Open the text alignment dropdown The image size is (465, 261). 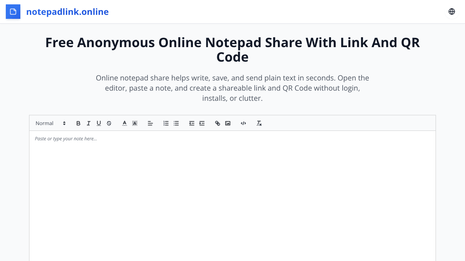tap(150, 123)
